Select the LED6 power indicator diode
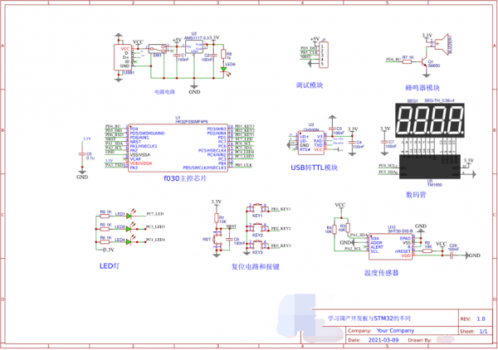 click(224, 71)
